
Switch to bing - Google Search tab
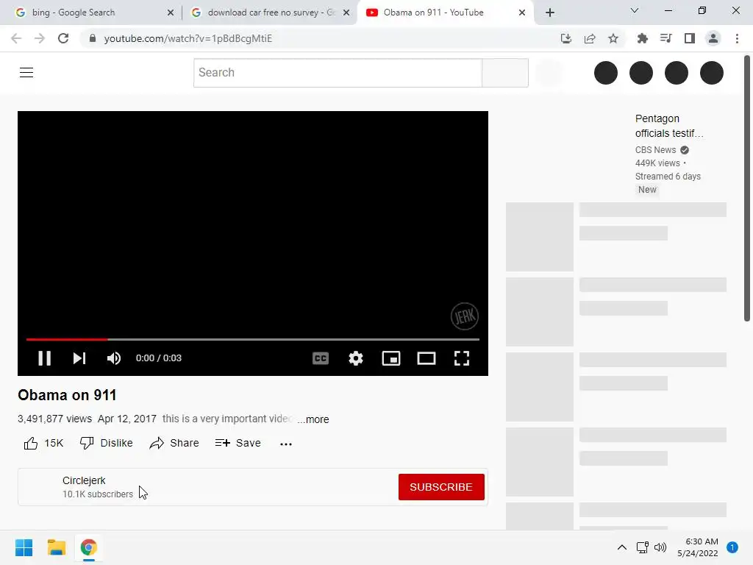(90, 13)
